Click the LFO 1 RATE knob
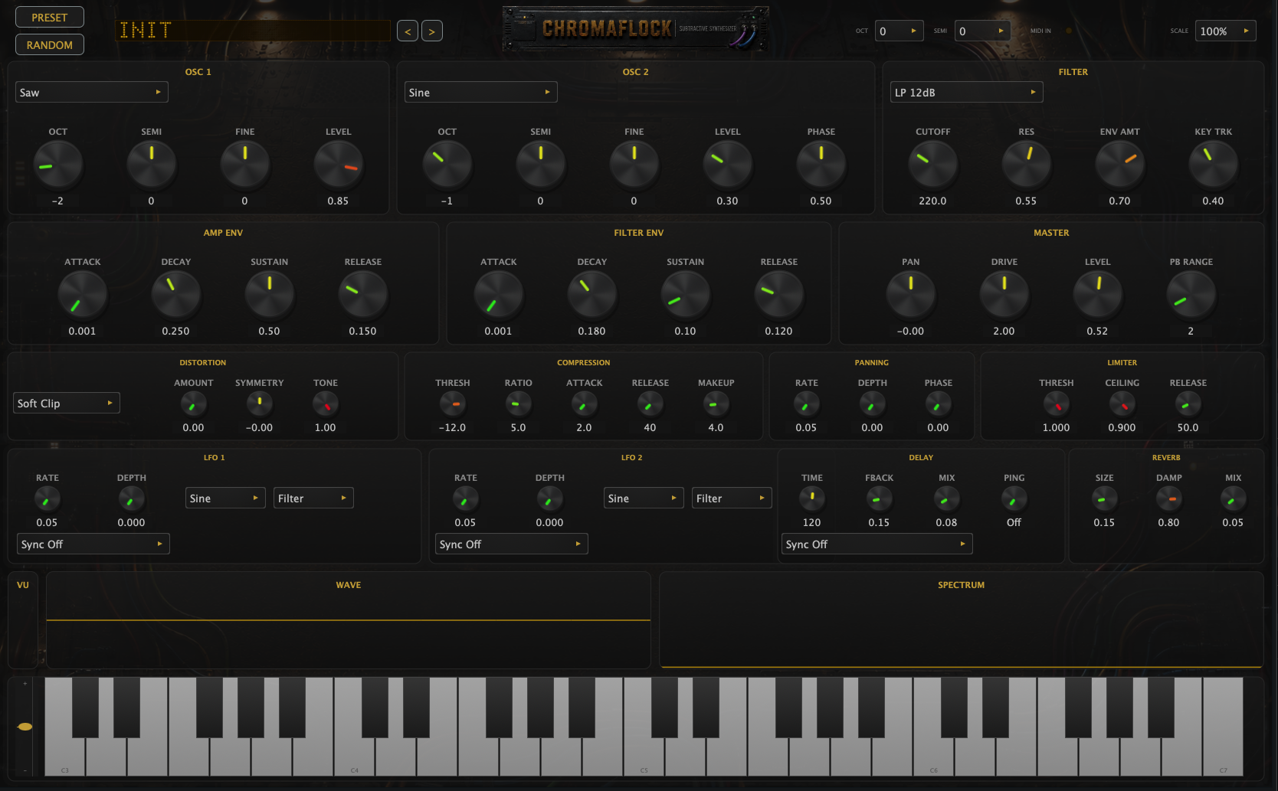Screen dimensions: 1278x791 pos(48,498)
